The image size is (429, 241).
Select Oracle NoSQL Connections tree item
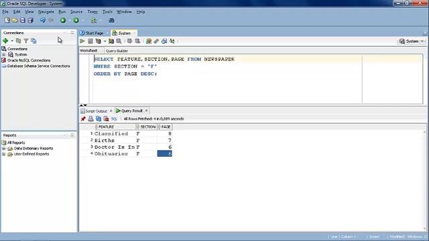click(29, 60)
